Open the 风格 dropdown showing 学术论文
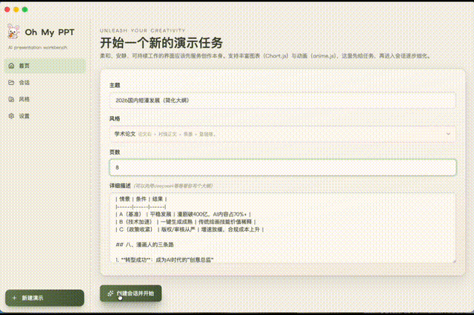Screen dimensions: 474x315 click(x=283, y=134)
